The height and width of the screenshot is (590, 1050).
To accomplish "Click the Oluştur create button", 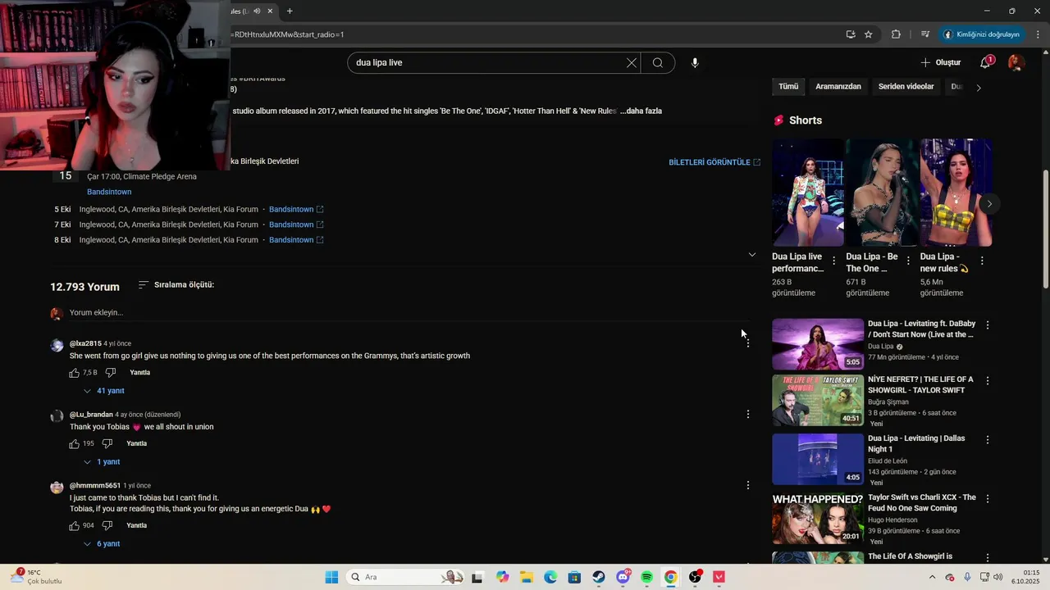I will 940,63.
